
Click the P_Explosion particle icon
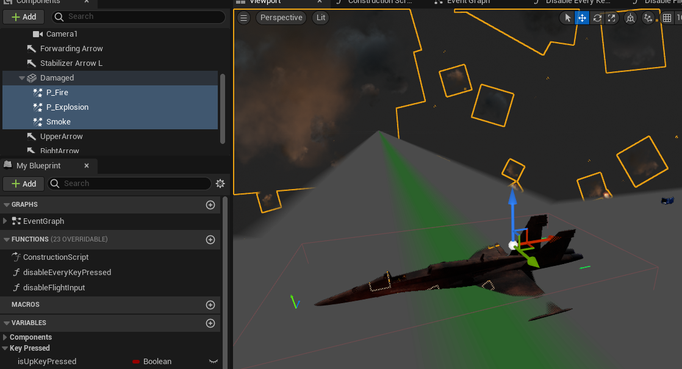(x=38, y=107)
